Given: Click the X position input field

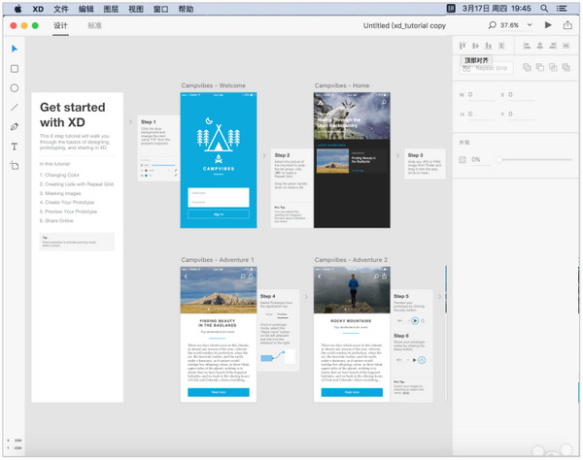Looking at the screenshot, I should pos(521,95).
